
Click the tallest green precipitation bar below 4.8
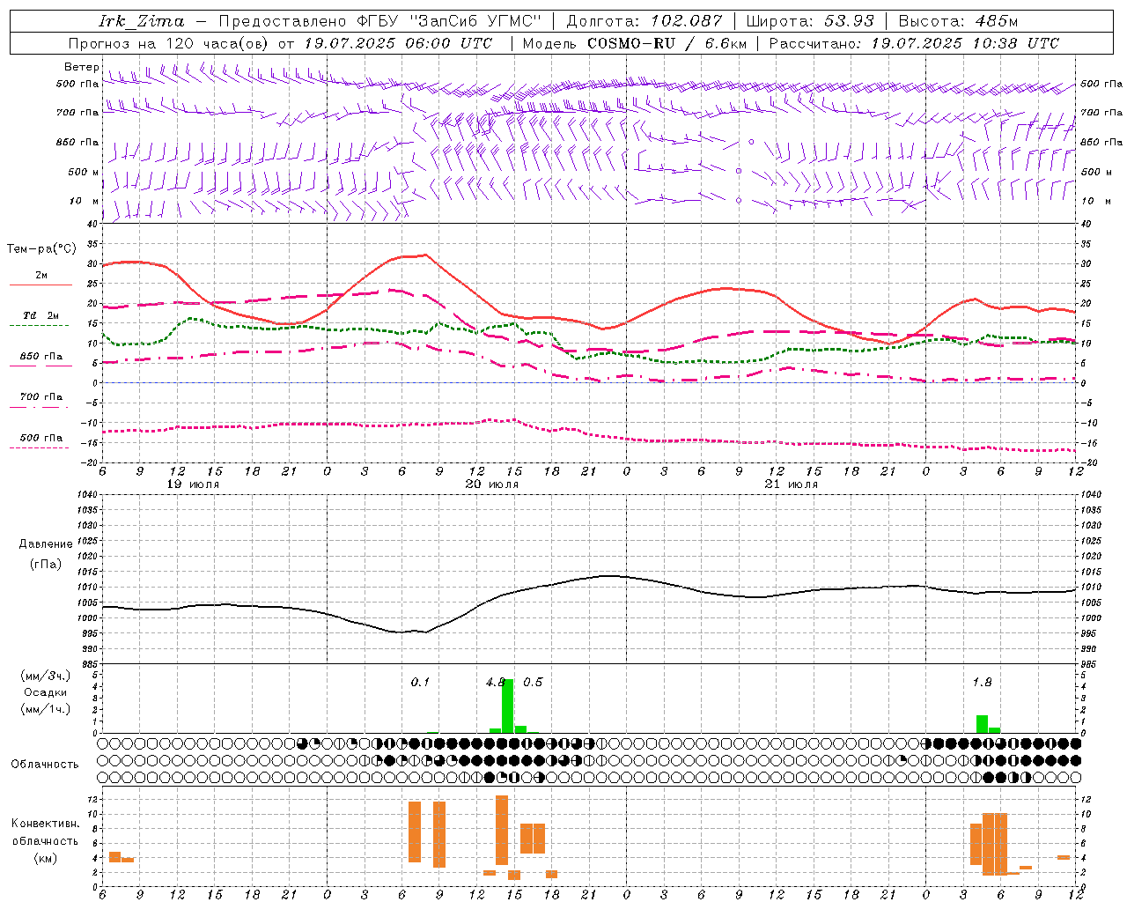507,706
